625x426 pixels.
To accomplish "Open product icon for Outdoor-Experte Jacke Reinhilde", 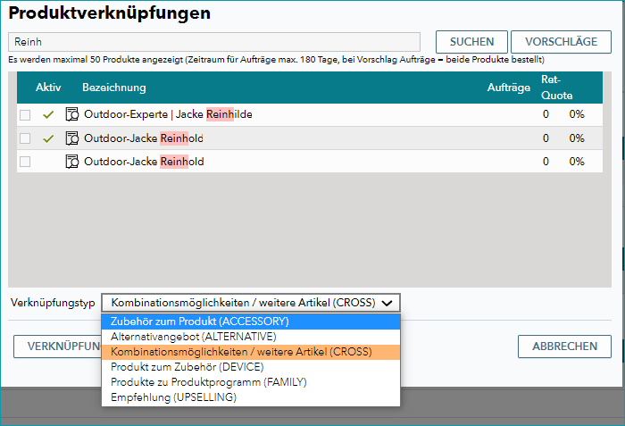I will coord(71,114).
